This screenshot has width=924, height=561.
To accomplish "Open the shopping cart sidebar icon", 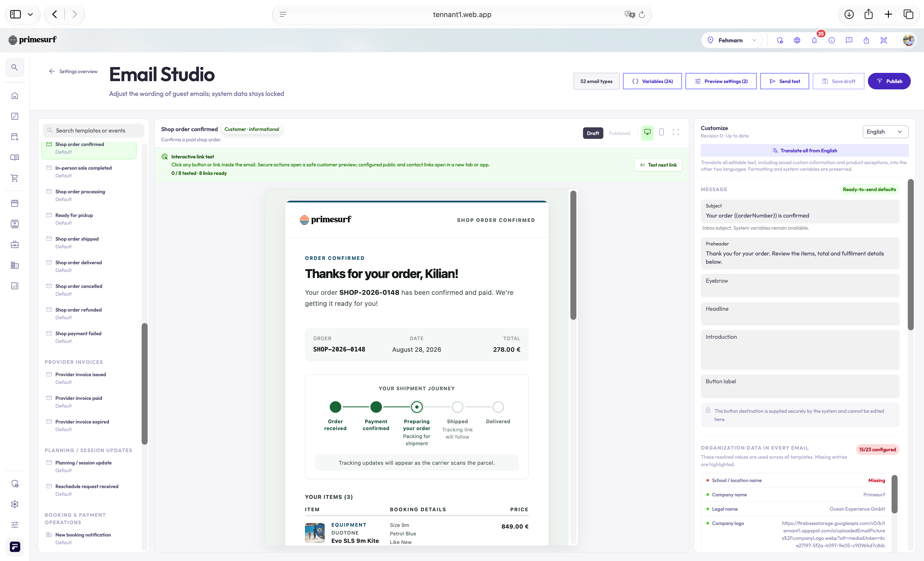I will point(15,178).
